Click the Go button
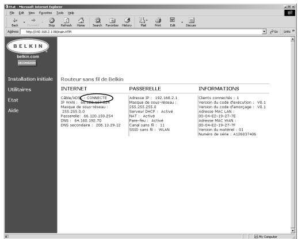 pyautogui.click(x=274, y=32)
